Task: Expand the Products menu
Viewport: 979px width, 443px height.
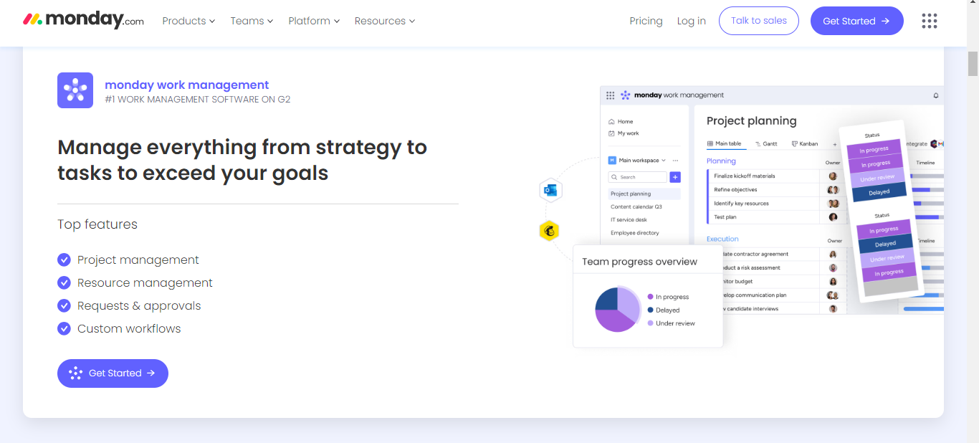Action: click(188, 21)
